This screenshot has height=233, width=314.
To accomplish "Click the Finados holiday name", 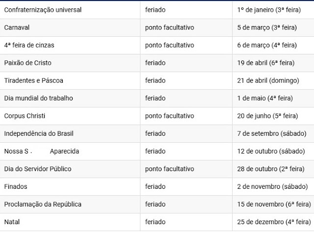I will pos(16,186).
